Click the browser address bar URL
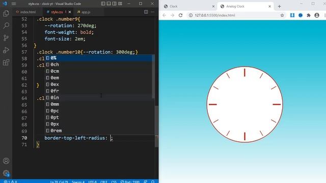Image resolution: width=326 pixels, height=183 pixels. [x=215, y=15]
